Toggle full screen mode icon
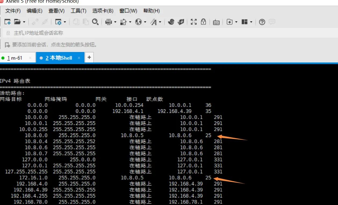Screen dimensions: 338x205 (193, 22)
